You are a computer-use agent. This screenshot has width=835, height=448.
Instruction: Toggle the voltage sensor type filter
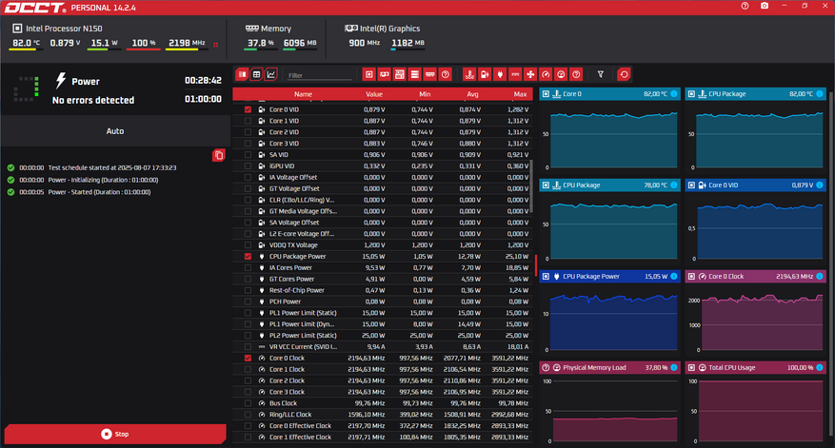click(485, 74)
